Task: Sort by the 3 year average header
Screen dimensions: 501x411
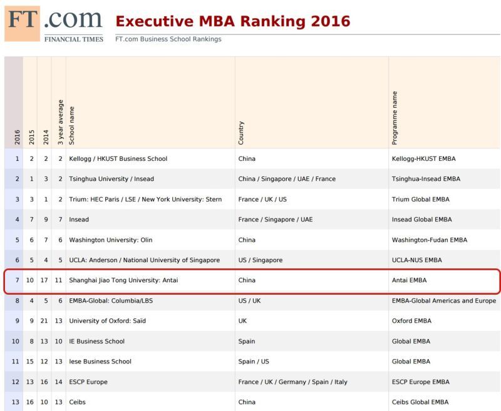Action: coord(60,122)
